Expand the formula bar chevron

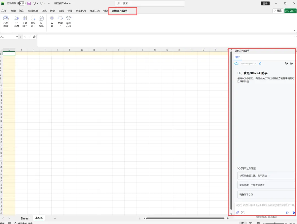(x=295, y=36)
